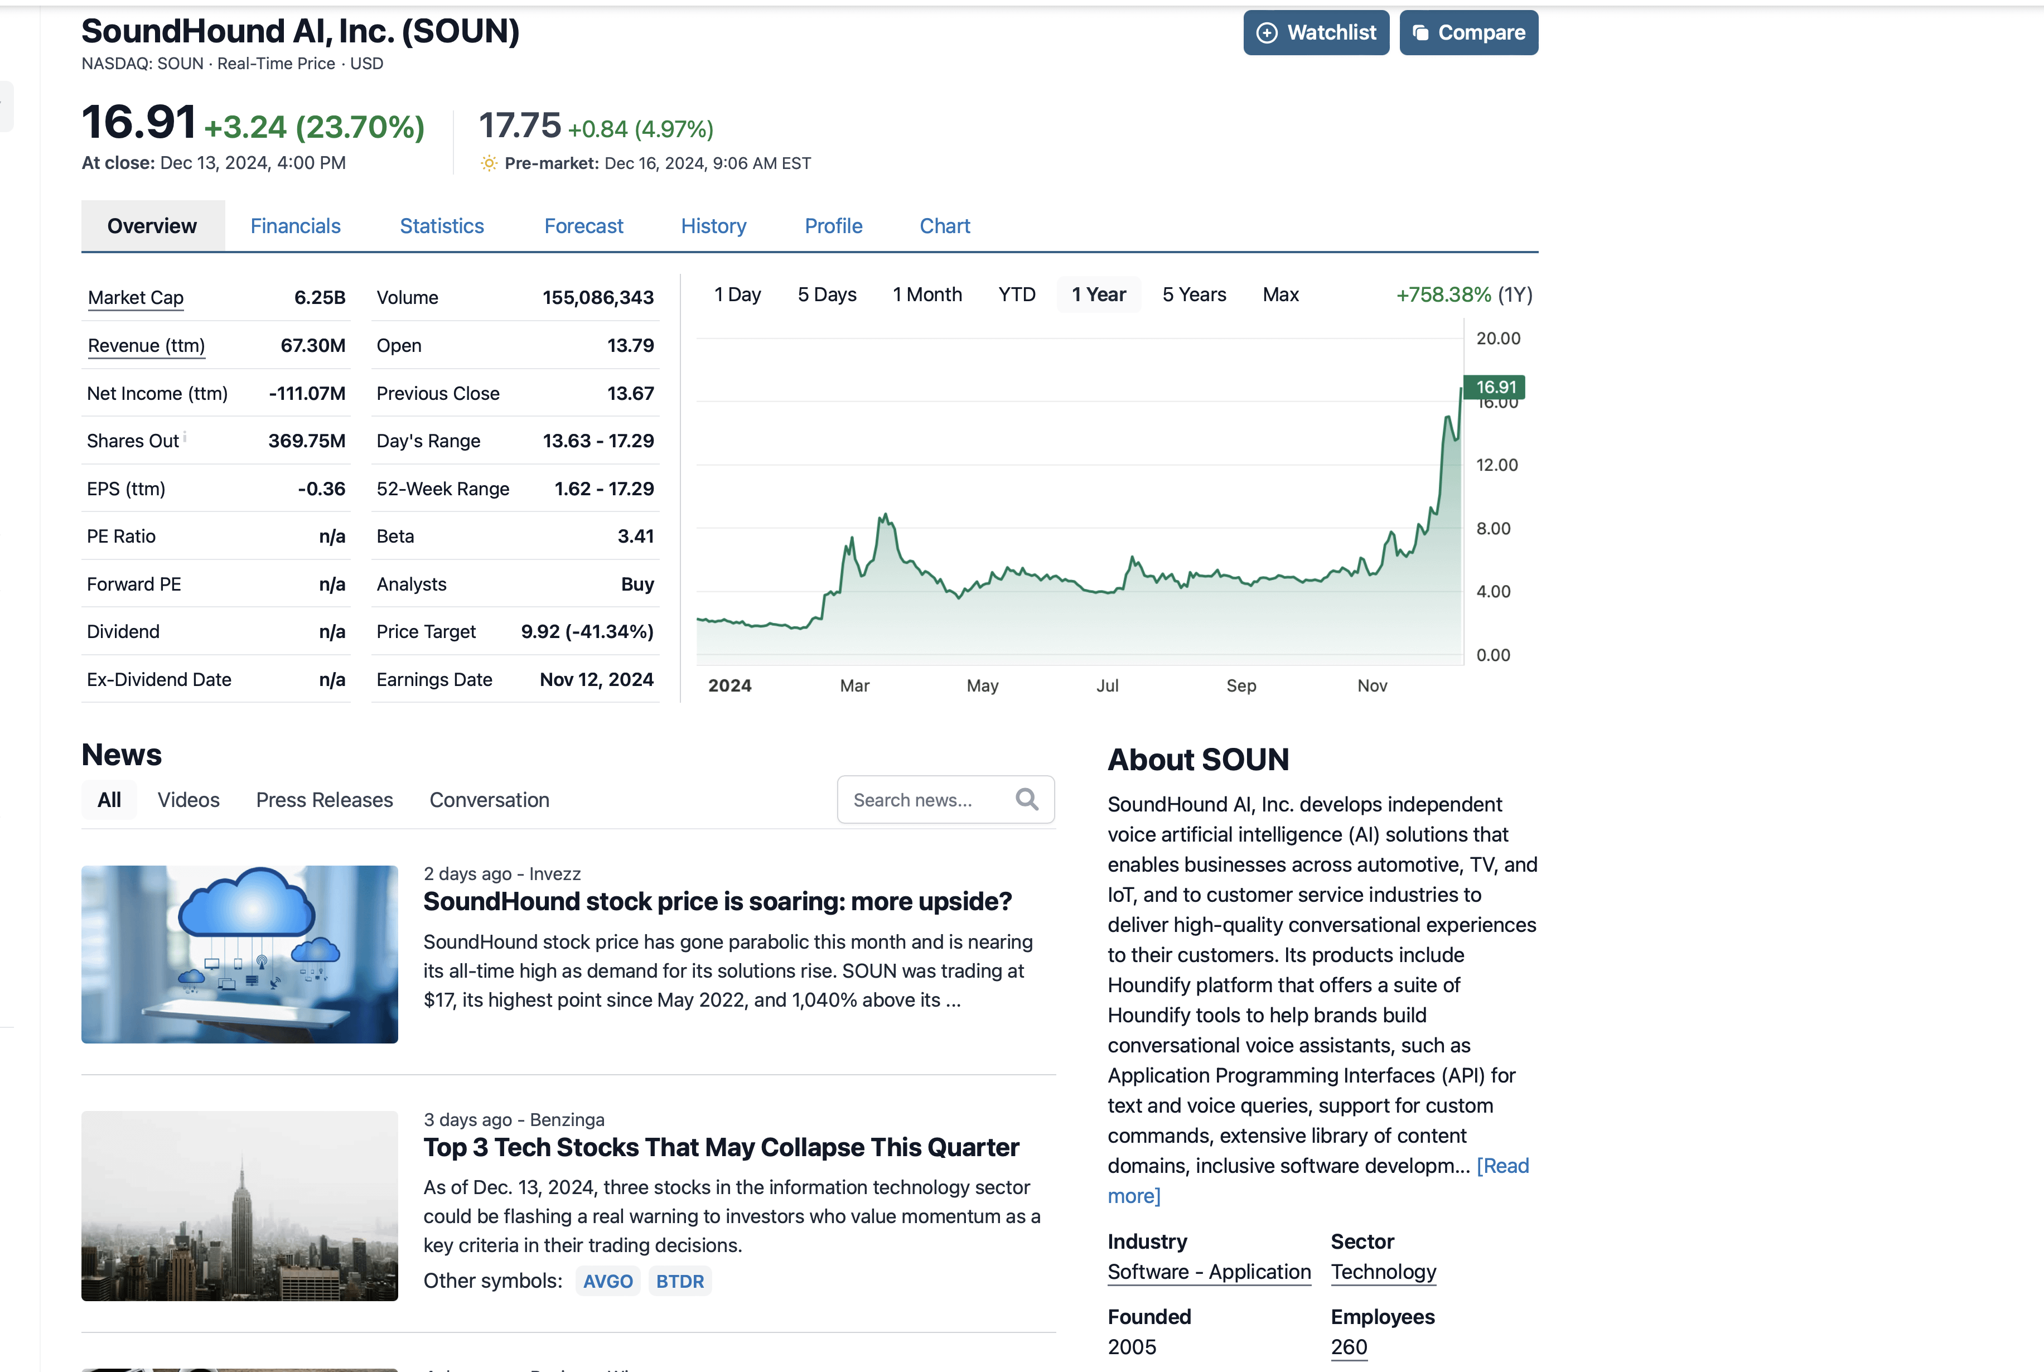This screenshot has width=2044, height=1372.
Task: Click the pre-market price 17.75
Action: (x=520, y=125)
